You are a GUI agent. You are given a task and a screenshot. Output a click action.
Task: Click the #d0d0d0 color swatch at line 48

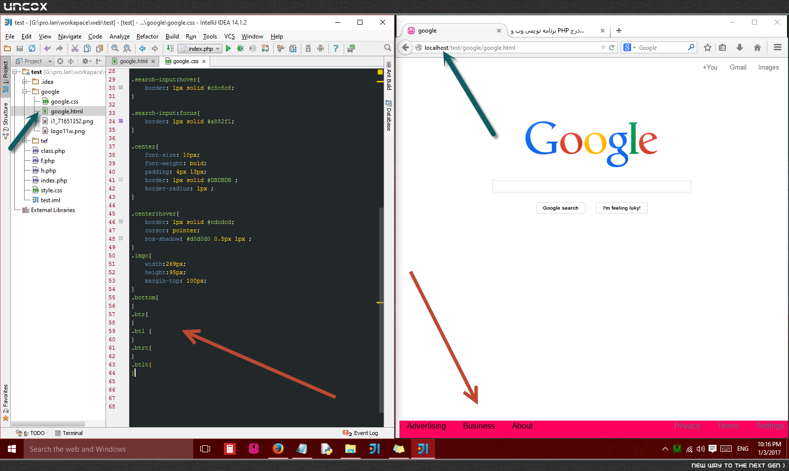click(121, 238)
